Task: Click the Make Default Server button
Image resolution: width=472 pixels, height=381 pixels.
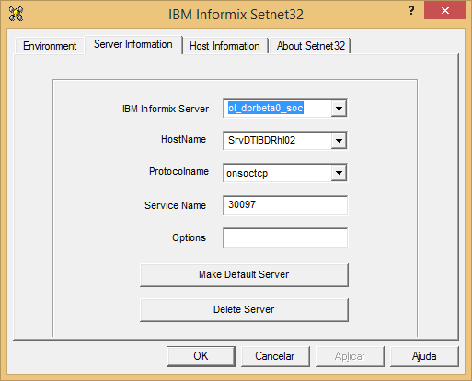Action: (244, 274)
